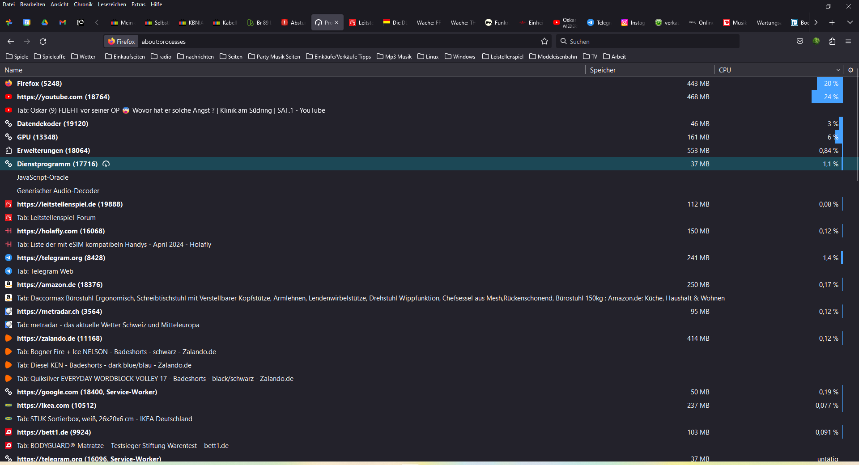The width and height of the screenshot is (859, 465).
Task: Open the Spieleaffe bookmarks folder
Action: [50, 57]
